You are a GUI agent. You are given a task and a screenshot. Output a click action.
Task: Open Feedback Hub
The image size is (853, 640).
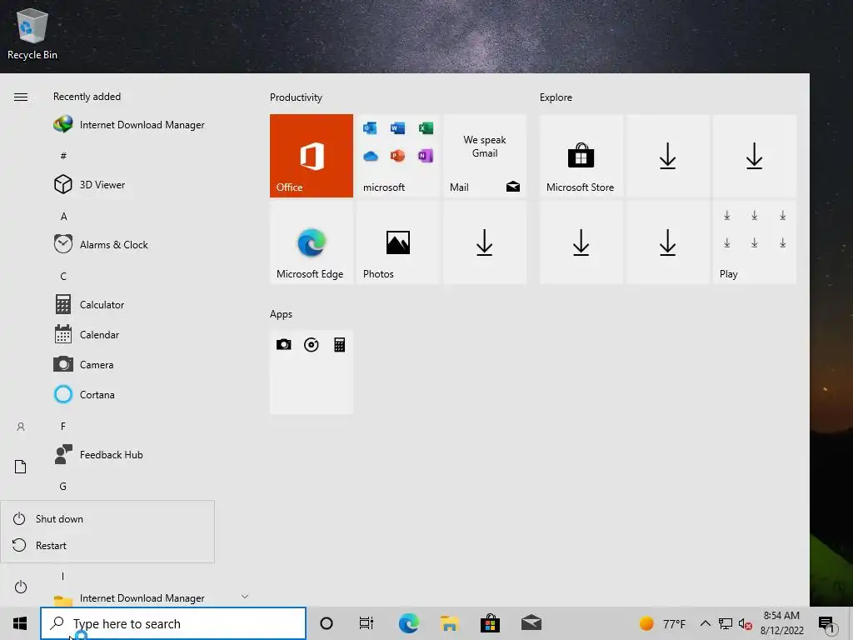98,454
